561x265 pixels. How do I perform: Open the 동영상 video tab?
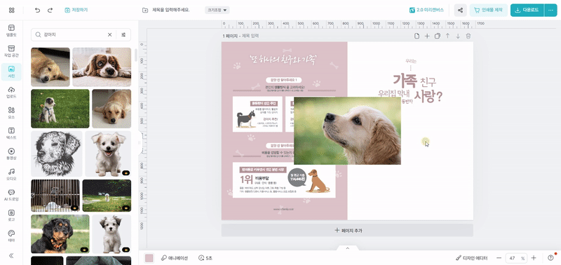11,154
